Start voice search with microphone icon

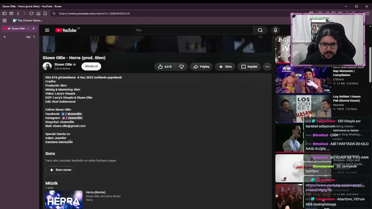pyautogui.click(x=276, y=30)
